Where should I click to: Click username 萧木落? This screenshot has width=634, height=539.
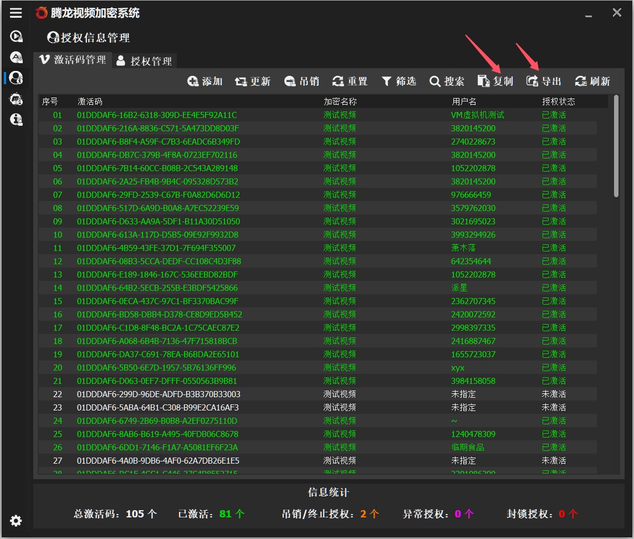(463, 248)
